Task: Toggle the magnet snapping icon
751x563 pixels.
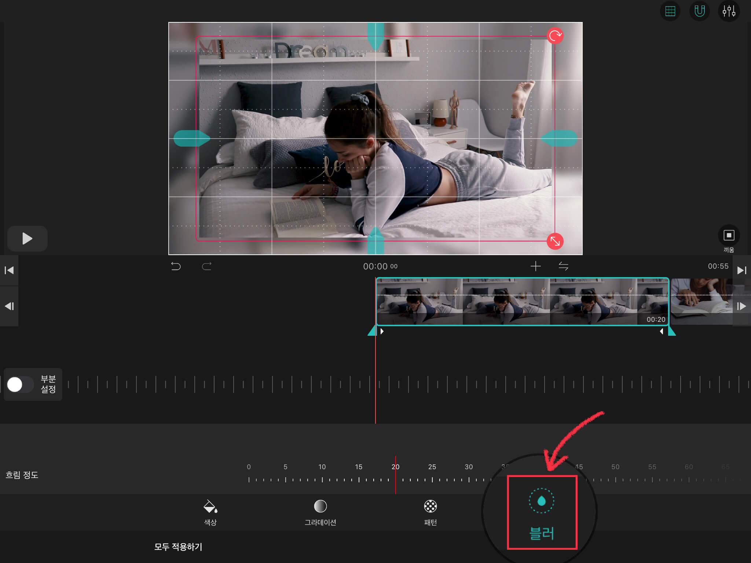Action: 699,11
